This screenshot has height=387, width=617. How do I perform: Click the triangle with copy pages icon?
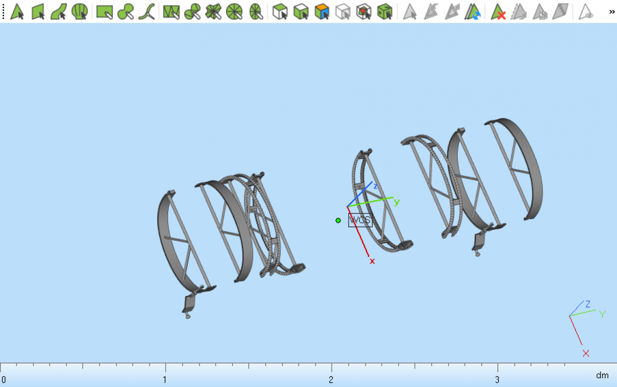(x=539, y=11)
